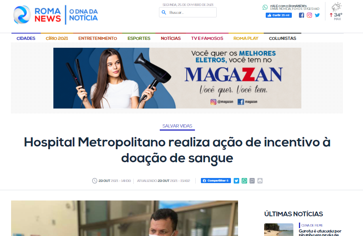This screenshot has width=363, height=236.
Task: Share the article via WhatsApp
Action: pyautogui.click(x=244, y=181)
